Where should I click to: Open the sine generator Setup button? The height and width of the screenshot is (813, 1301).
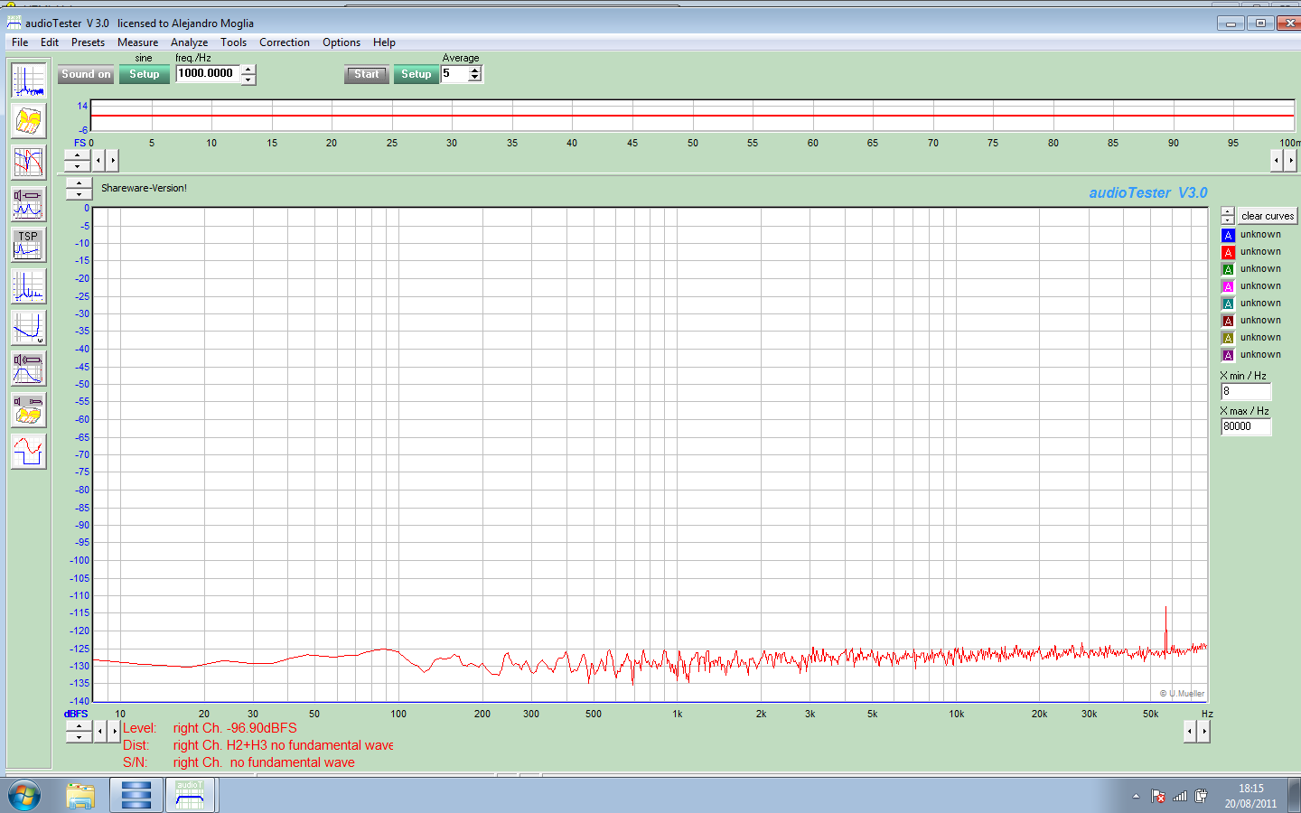(x=145, y=74)
